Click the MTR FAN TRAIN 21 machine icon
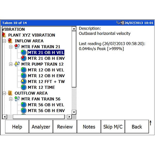Image resolution: width=155 pixels, height=155 pixels. (x=17, y=47)
